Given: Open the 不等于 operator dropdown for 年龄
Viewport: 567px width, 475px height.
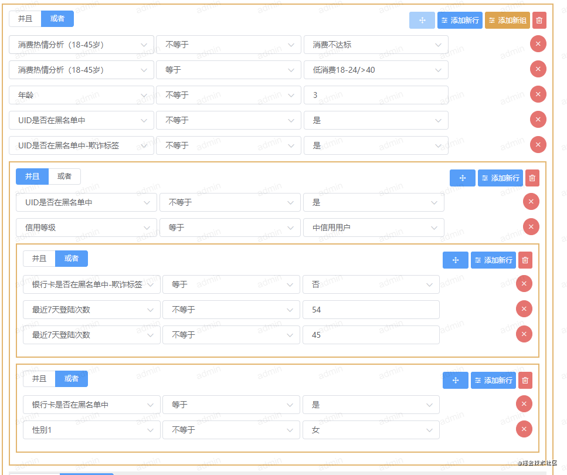Looking at the screenshot, I should [x=229, y=94].
